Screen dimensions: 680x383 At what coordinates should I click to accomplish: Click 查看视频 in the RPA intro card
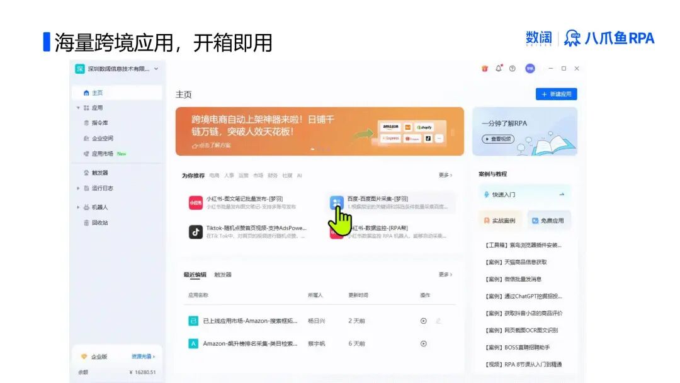(497, 140)
